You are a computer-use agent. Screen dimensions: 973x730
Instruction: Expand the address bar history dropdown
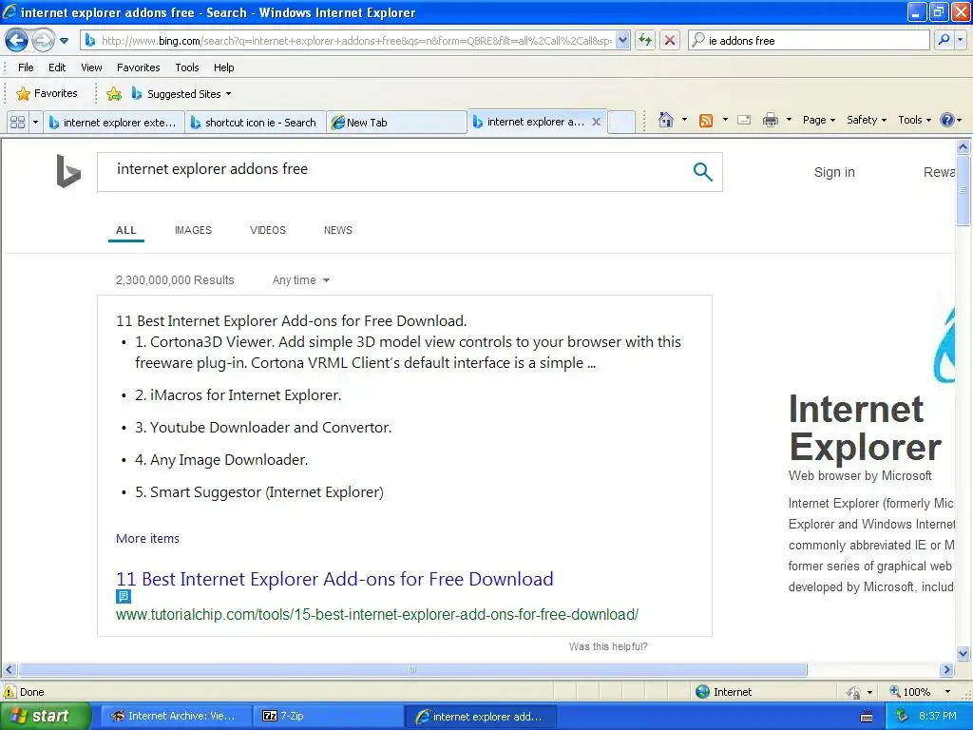pos(623,41)
